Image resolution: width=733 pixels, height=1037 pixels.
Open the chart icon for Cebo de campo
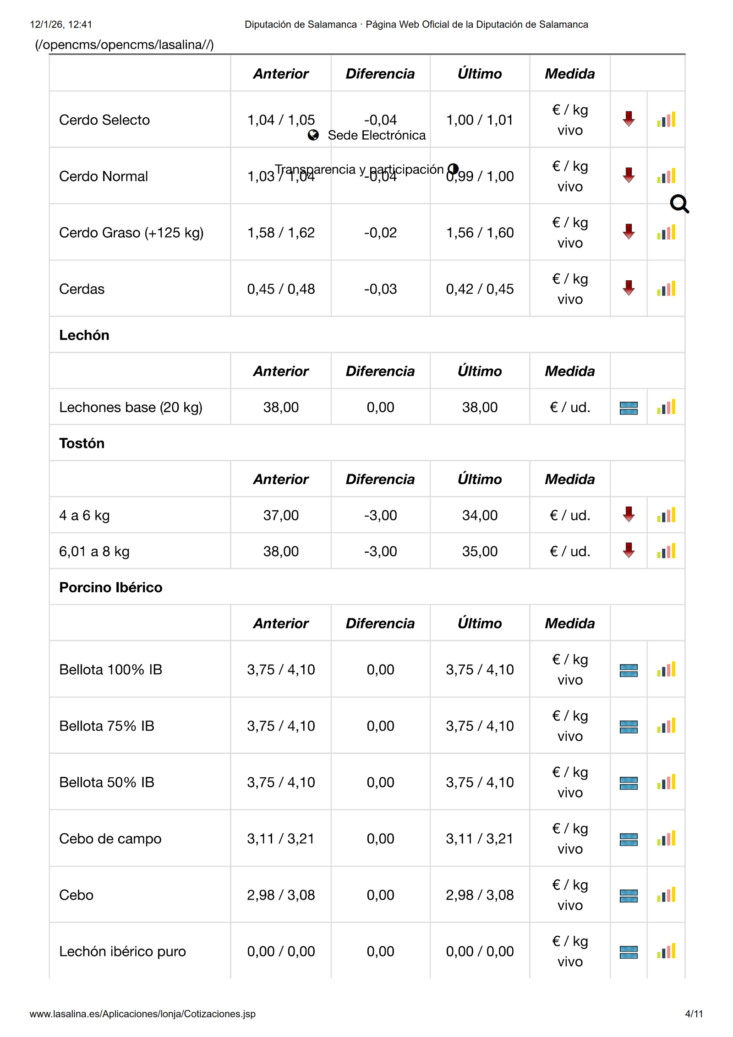(x=666, y=838)
